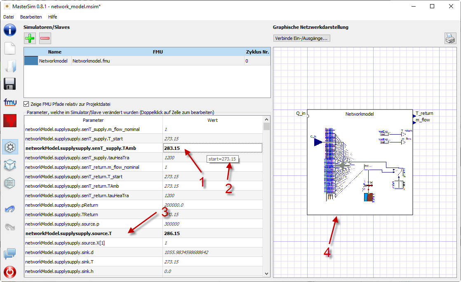
Task: Open project via folder icon in sidebar
Action: (x=10, y=66)
